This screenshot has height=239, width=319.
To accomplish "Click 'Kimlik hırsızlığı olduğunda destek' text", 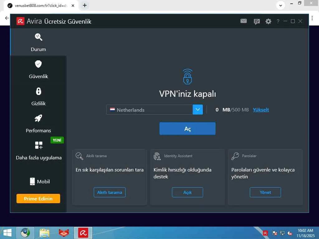I will [182, 173].
